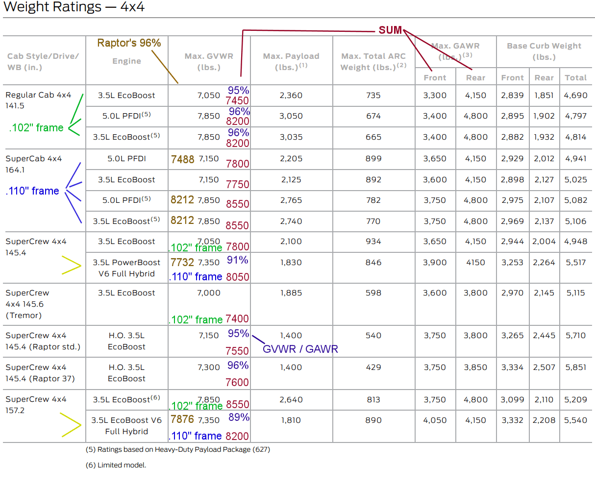Click the "Weight Ratings — 4x4" title
595x490 pixels.
point(74,7)
